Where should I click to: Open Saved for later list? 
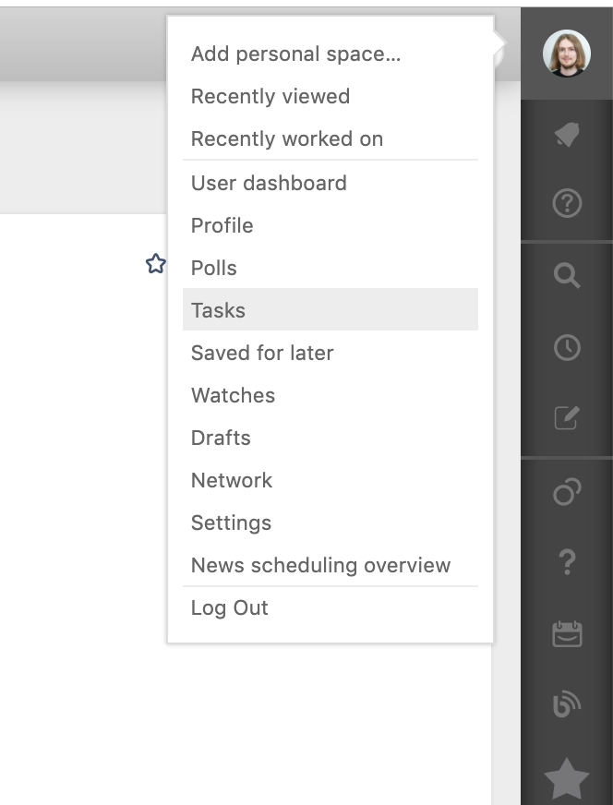point(262,353)
